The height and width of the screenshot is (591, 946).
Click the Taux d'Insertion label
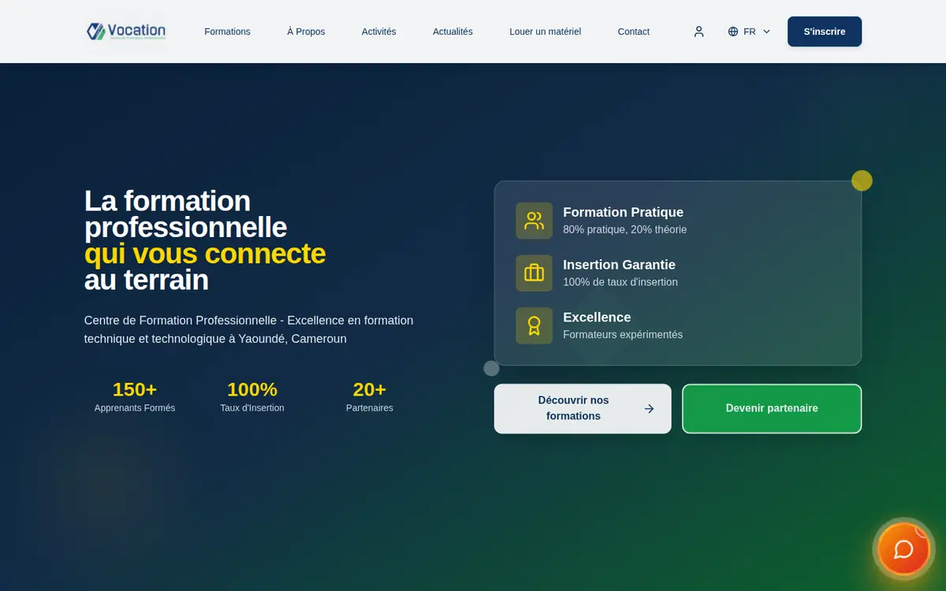252,408
